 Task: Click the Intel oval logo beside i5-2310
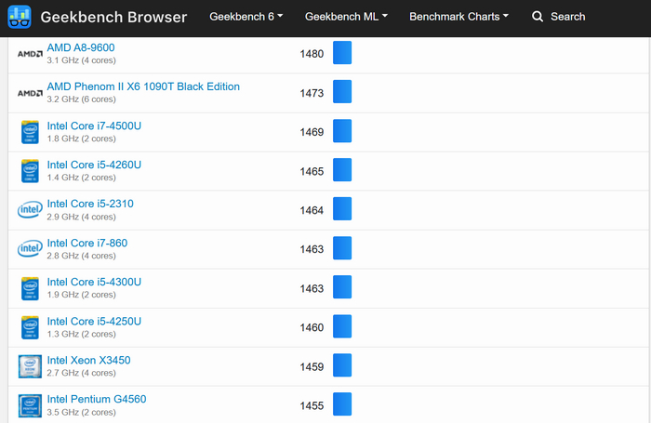(x=30, y=210)
